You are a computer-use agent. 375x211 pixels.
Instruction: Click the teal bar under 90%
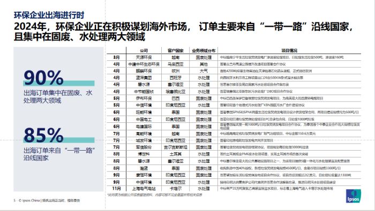click(59, 83)
